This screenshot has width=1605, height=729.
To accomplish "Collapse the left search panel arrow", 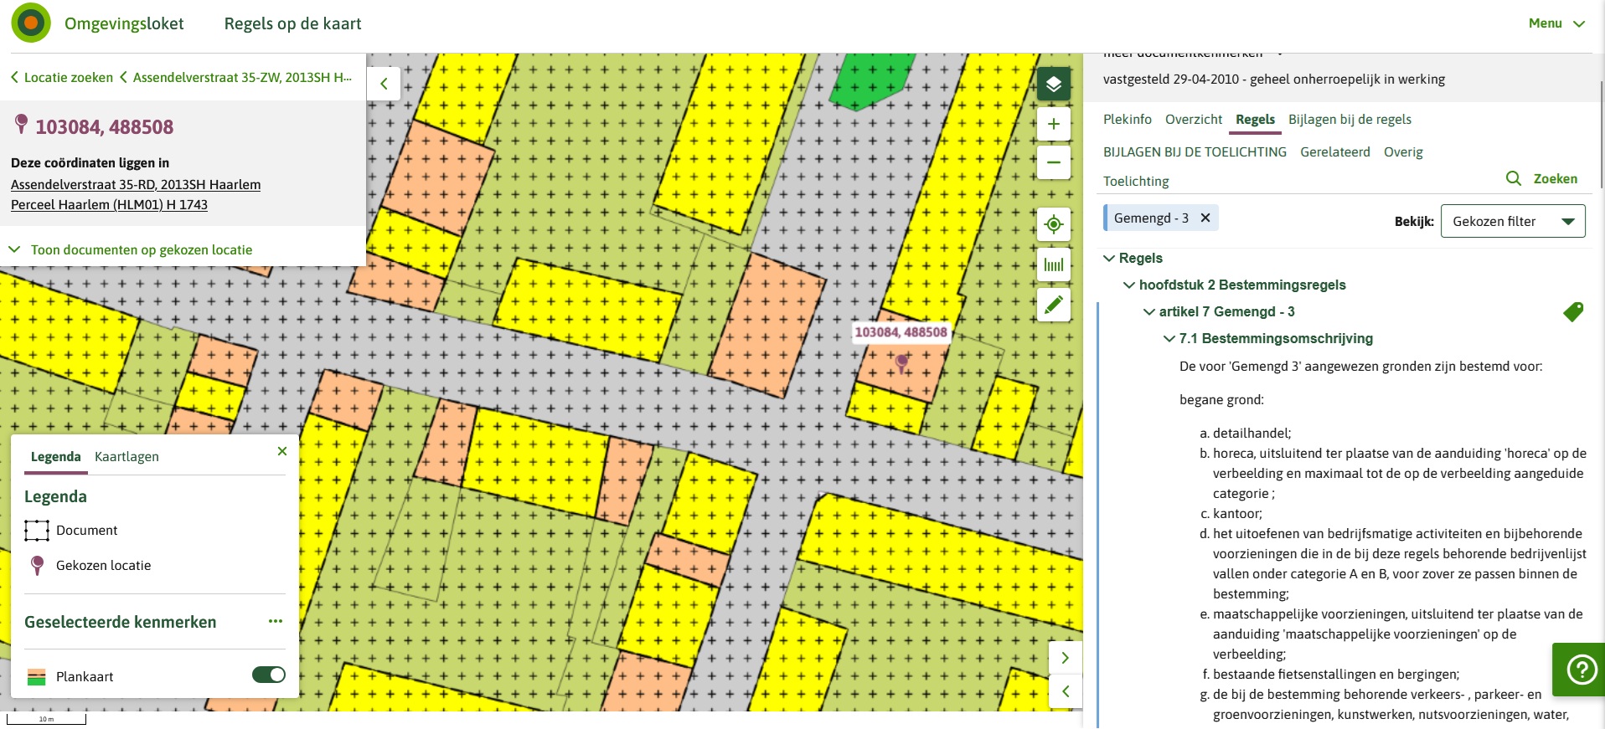I will 384,84.
